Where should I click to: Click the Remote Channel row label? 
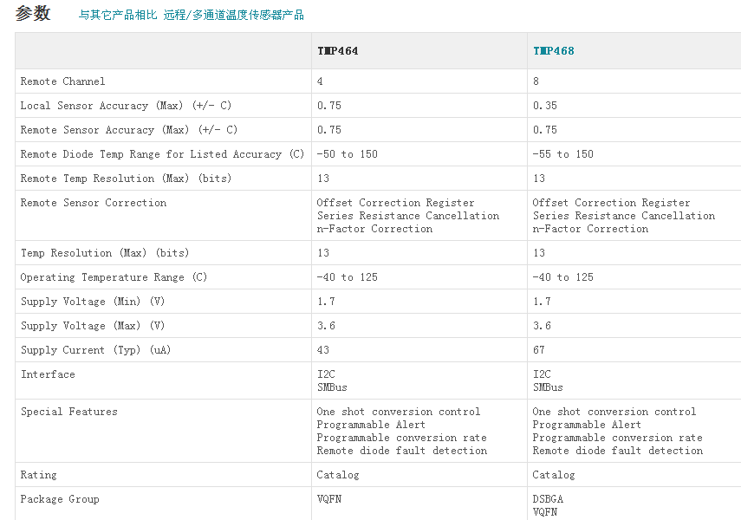pyautogui.click(x=62, y=81)
